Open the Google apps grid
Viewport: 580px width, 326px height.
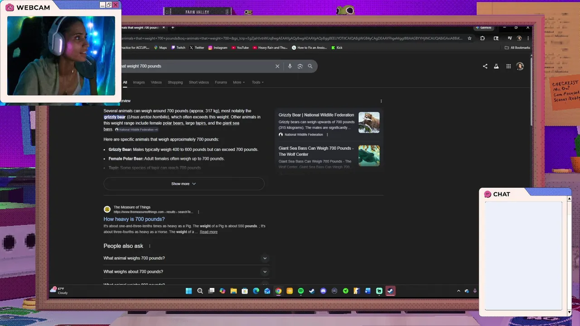(508, 66)
